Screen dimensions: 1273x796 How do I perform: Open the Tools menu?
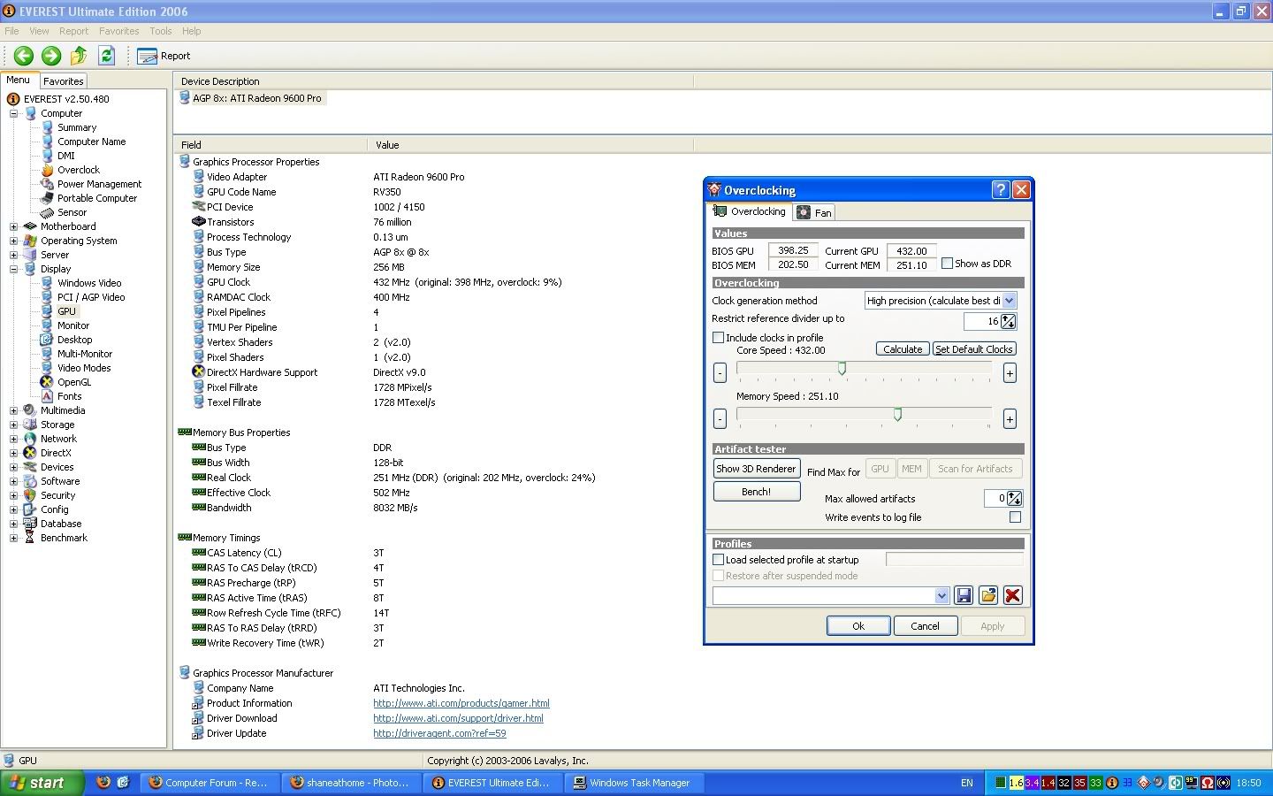[160, 31]
